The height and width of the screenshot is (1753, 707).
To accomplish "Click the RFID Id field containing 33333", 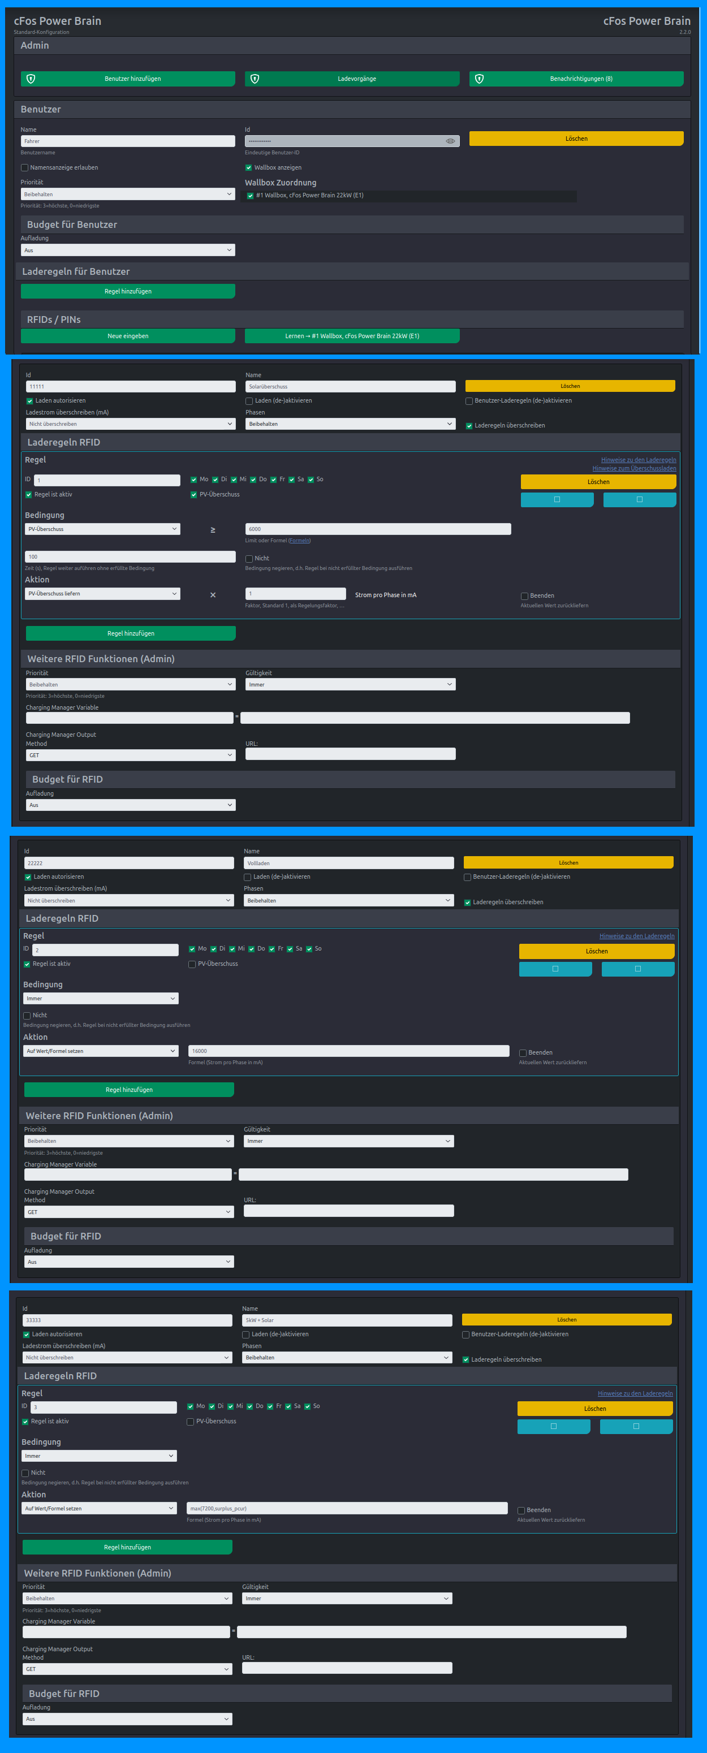I will 127,1320.
